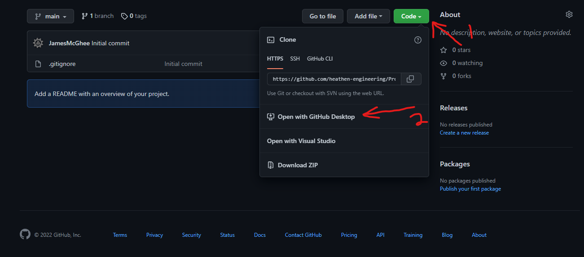Click Add a README banner text

tap(102, 94)
